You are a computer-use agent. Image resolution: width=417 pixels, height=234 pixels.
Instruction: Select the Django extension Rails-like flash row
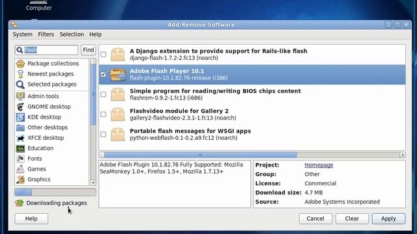252,55
